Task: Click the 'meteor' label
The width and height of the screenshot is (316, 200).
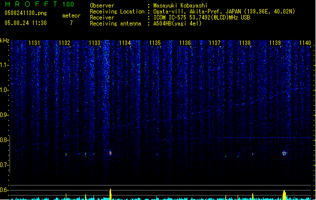Action: point(71,15)
